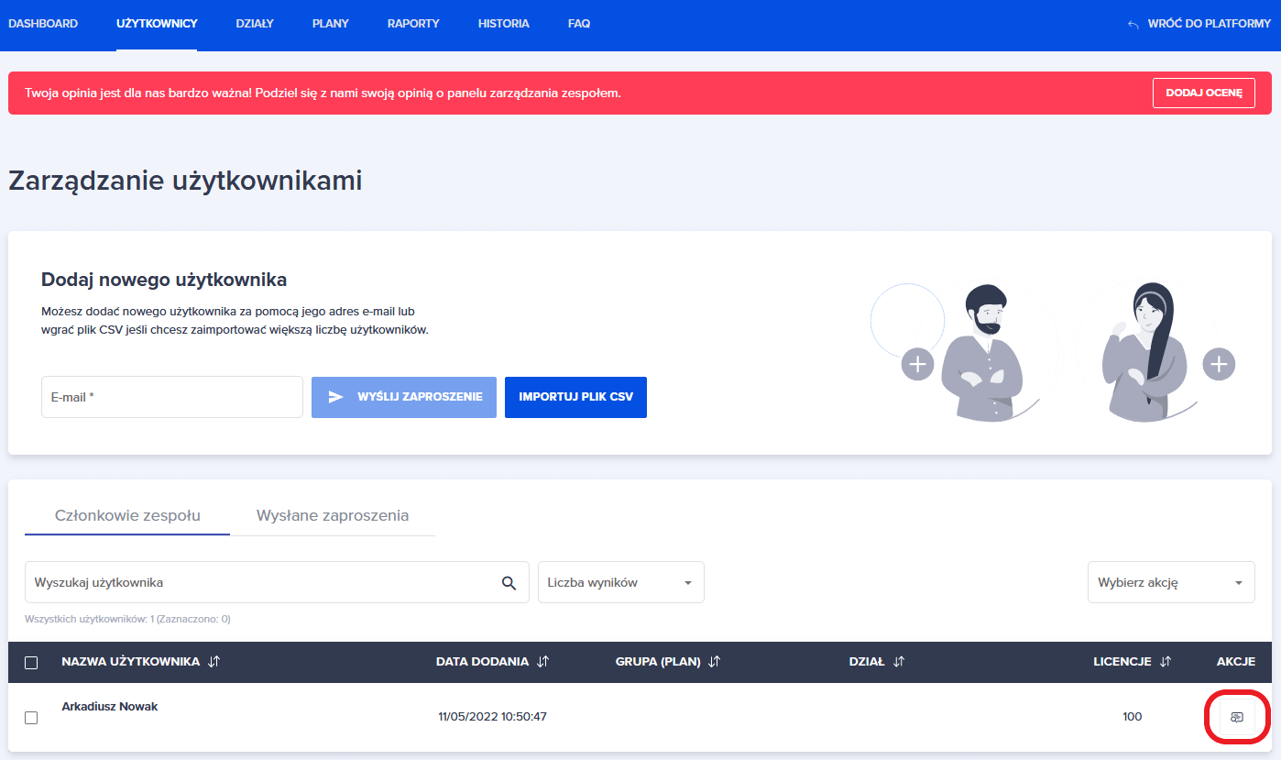Open the action icon for Arkadiusz Nowak
This screenshot has height=760, width=1281.
[x=1236, y=717]
